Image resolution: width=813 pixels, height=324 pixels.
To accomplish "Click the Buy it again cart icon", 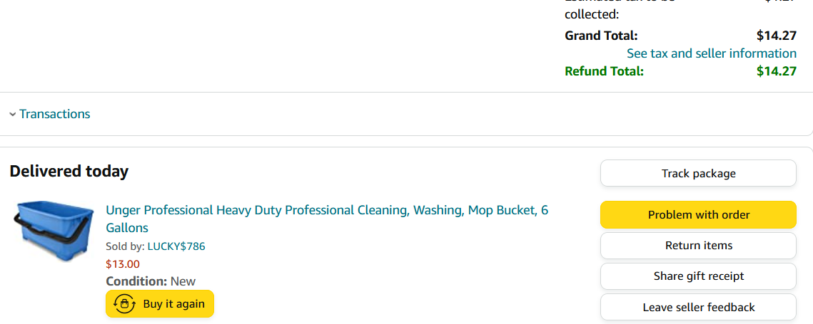I will [x=124, y=304].
